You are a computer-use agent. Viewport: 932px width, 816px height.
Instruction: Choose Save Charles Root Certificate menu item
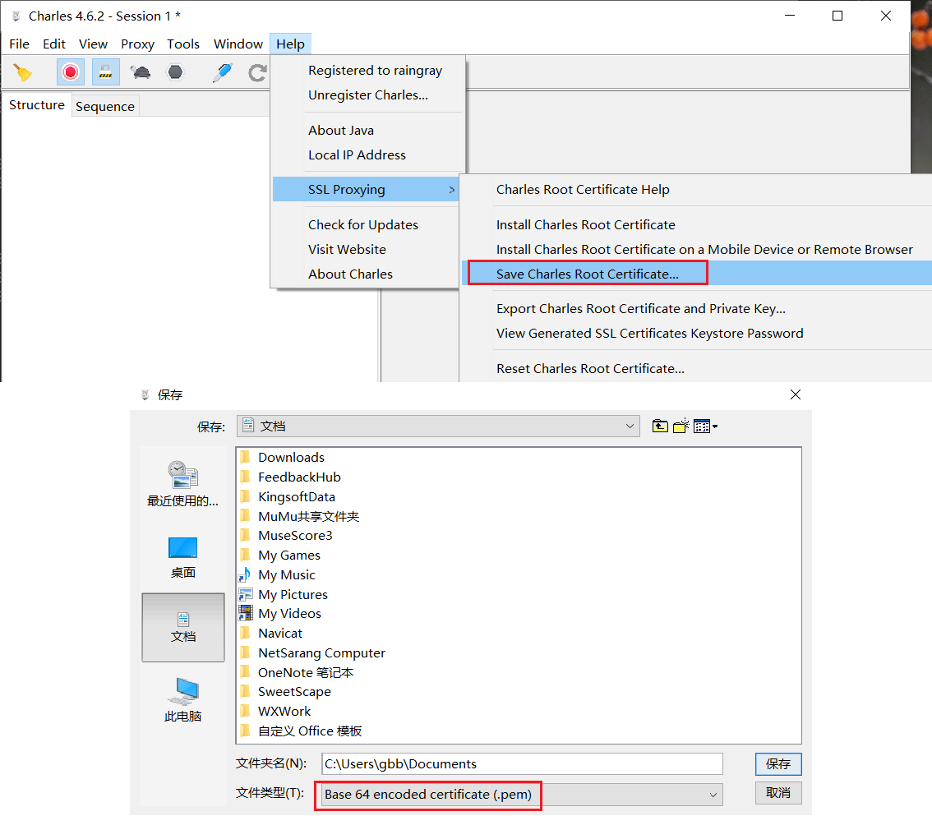point(587,274)
